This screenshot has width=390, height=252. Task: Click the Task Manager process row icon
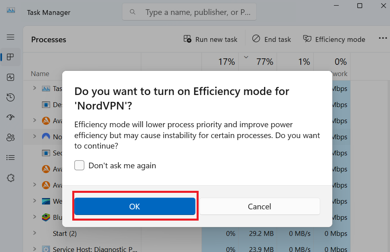(46, 89)
